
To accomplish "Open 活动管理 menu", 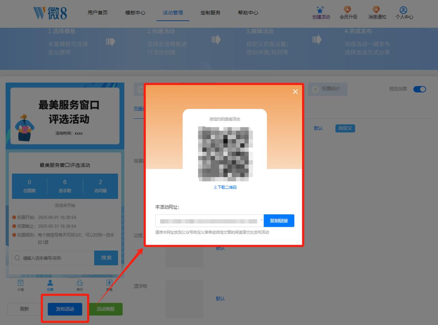I will click(x=173, y=12).
